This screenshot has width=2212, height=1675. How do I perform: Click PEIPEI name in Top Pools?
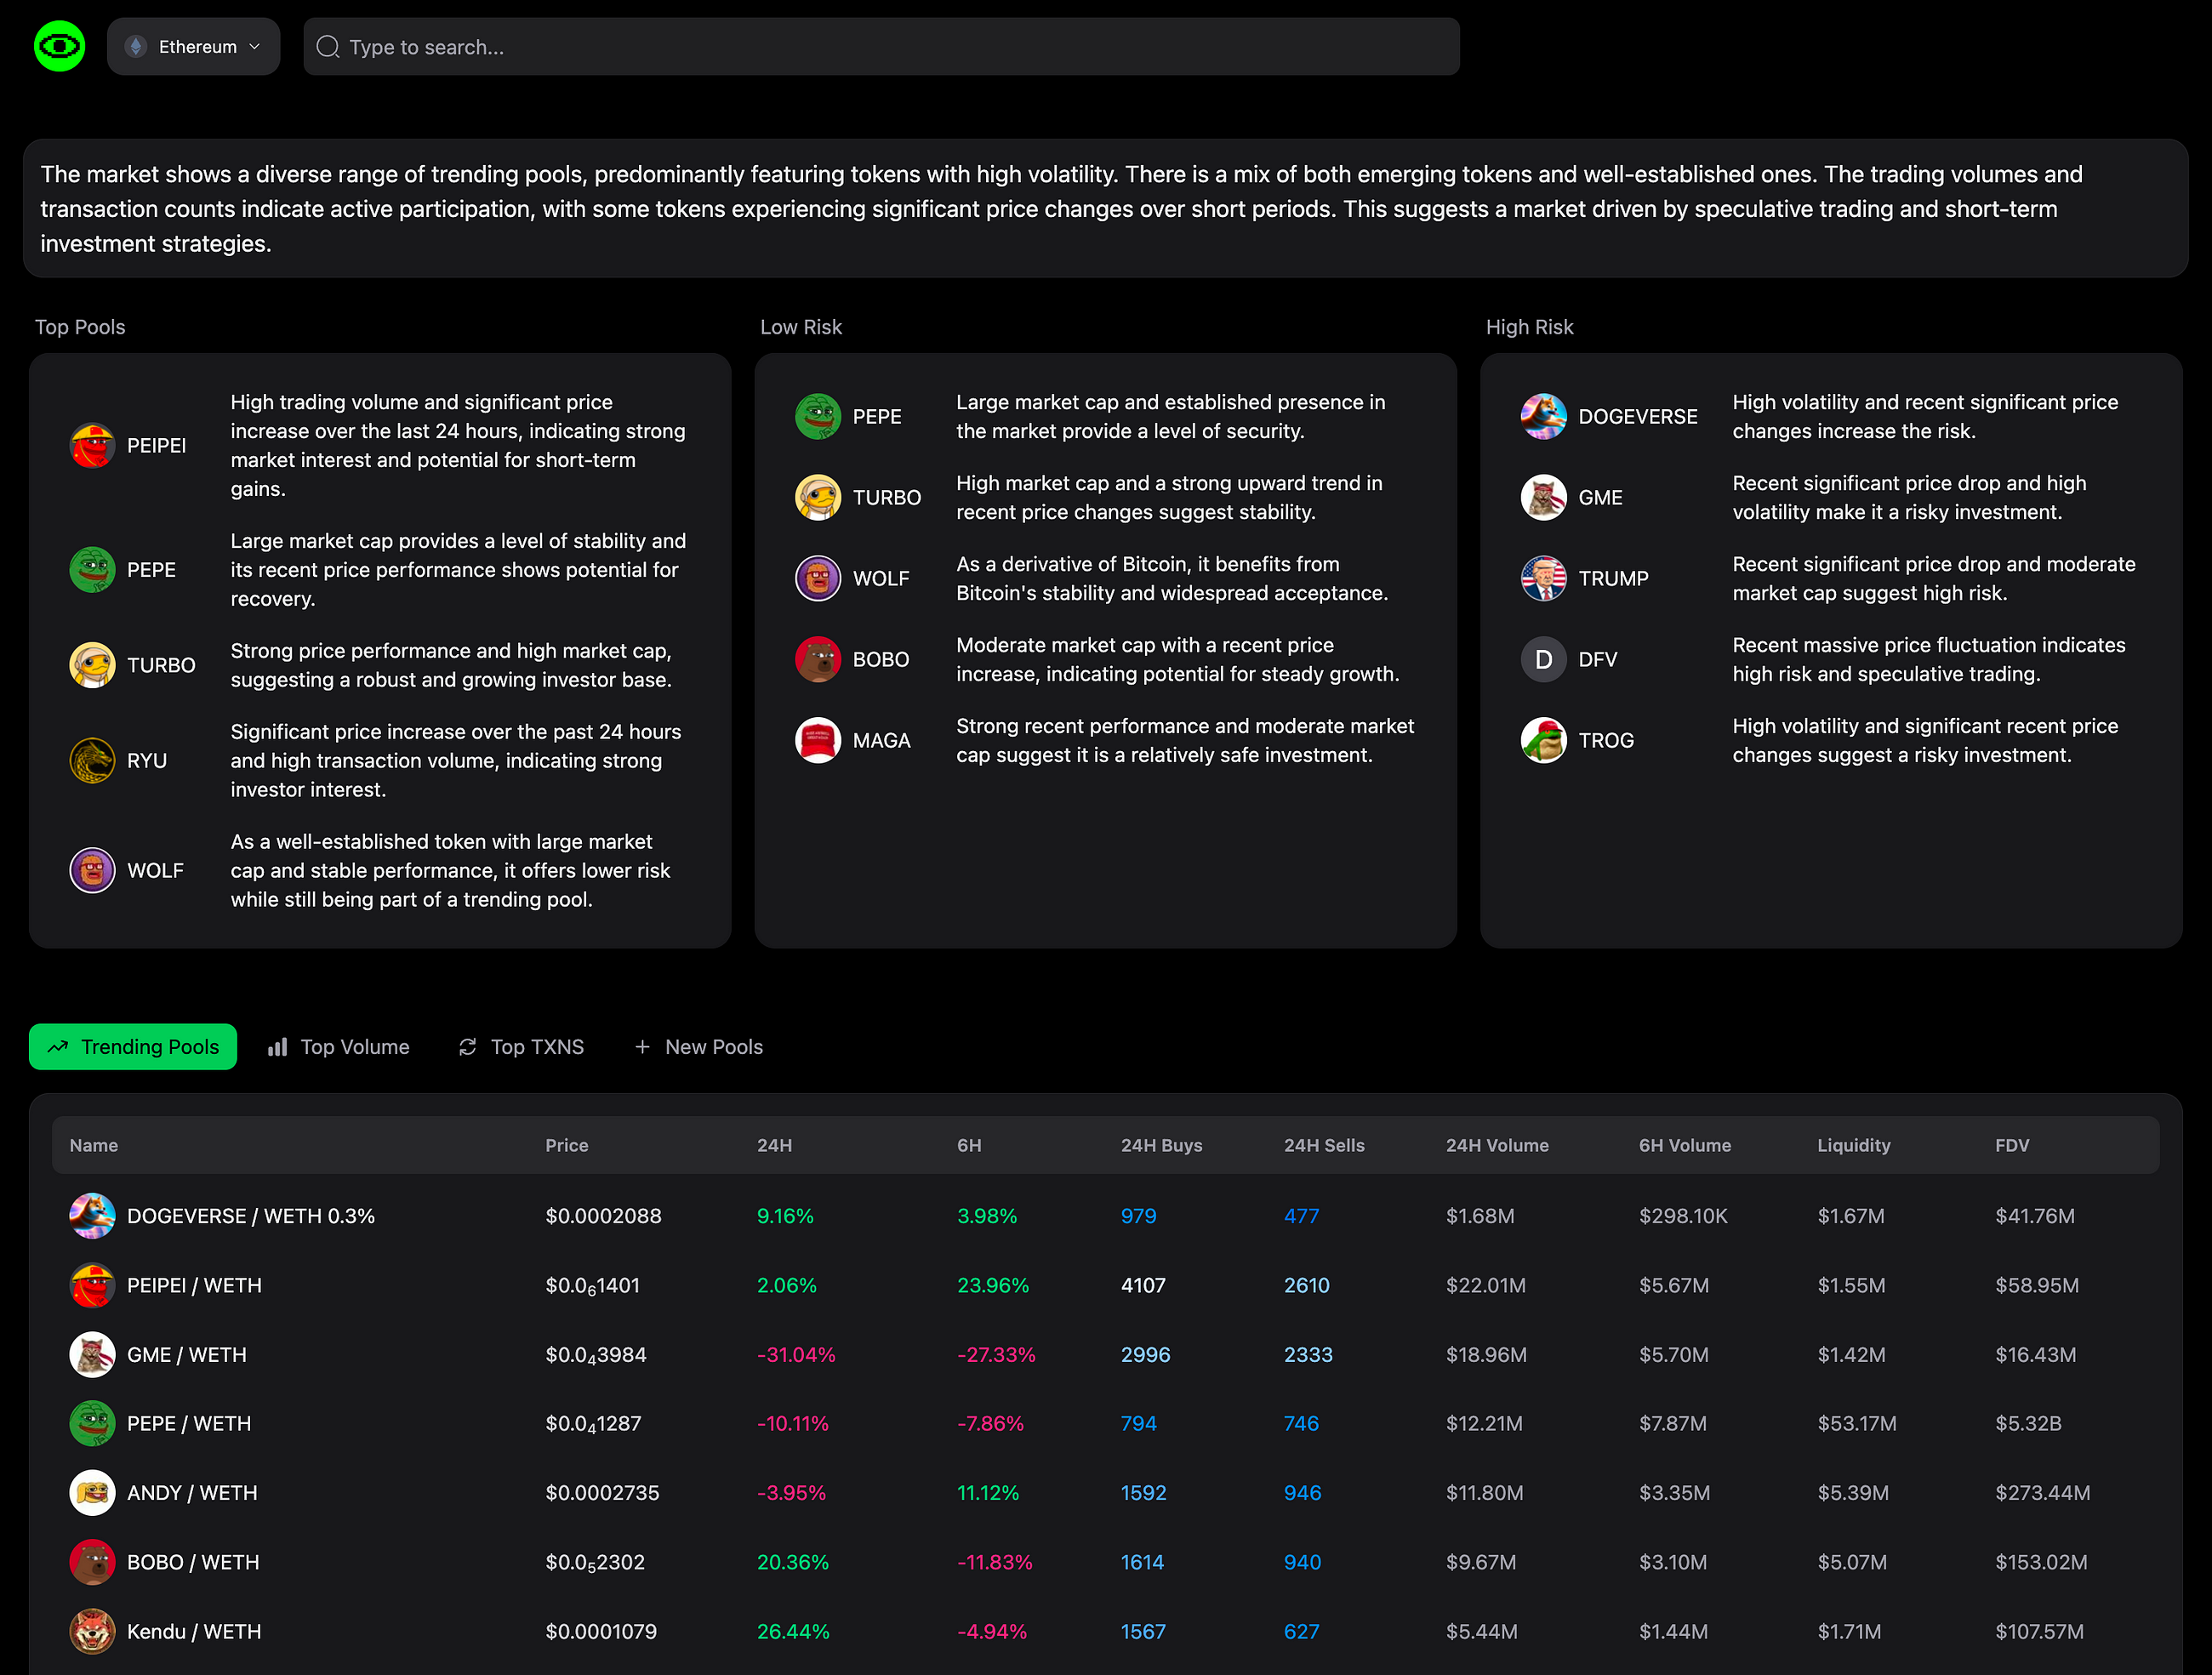pyautogui.click(x=157, y=445)
